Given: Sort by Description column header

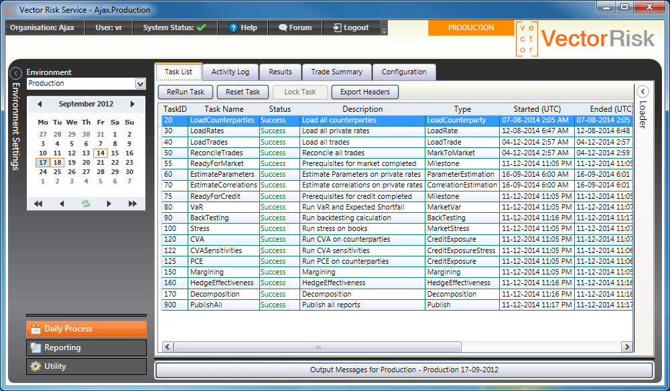Looking at the screenshot, I should 362,109.
